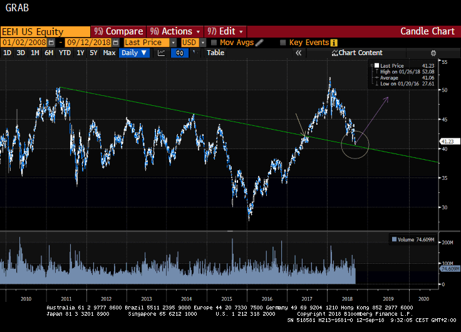
Task: Click the 55 price axis label
Action: click(444, 62)
